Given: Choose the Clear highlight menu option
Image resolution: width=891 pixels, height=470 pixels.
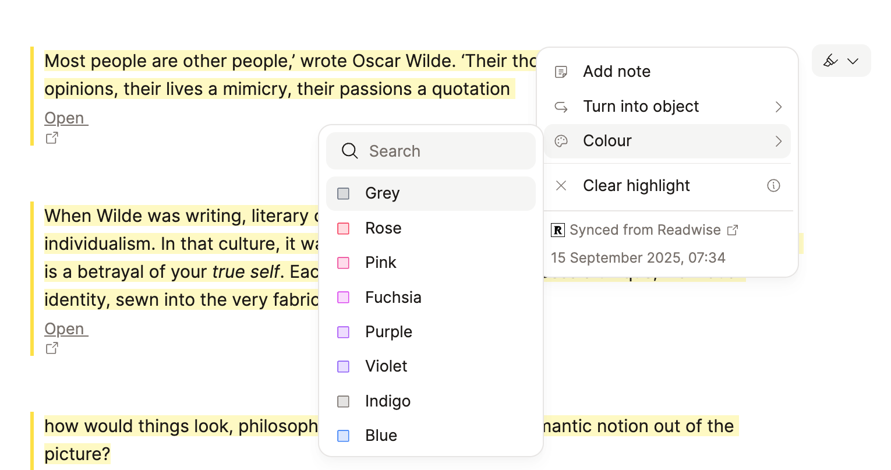Looking at the screenshot, I should 636,186.
